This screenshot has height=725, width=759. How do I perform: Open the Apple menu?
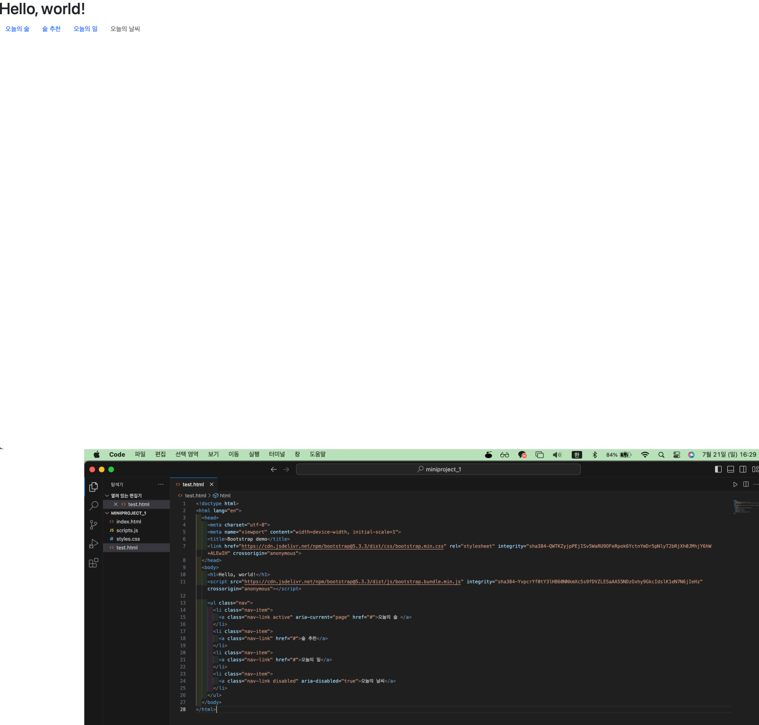pyautogui.click(x=96, y=454)
